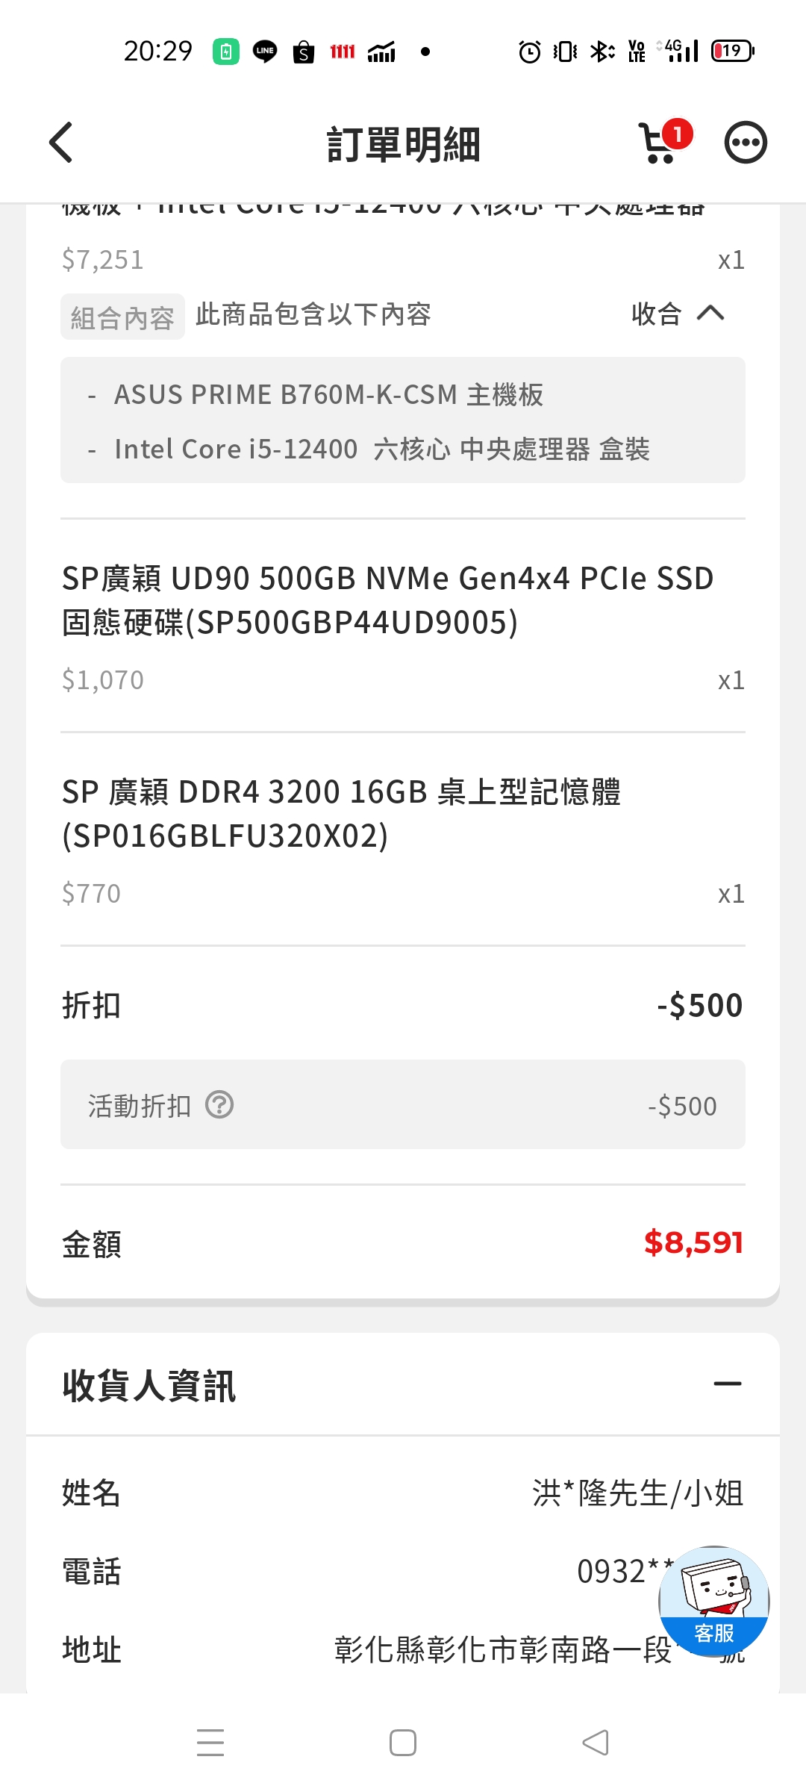Tap the recipient address line
The image size is (806, 1792).
[x=502, y=1650]
